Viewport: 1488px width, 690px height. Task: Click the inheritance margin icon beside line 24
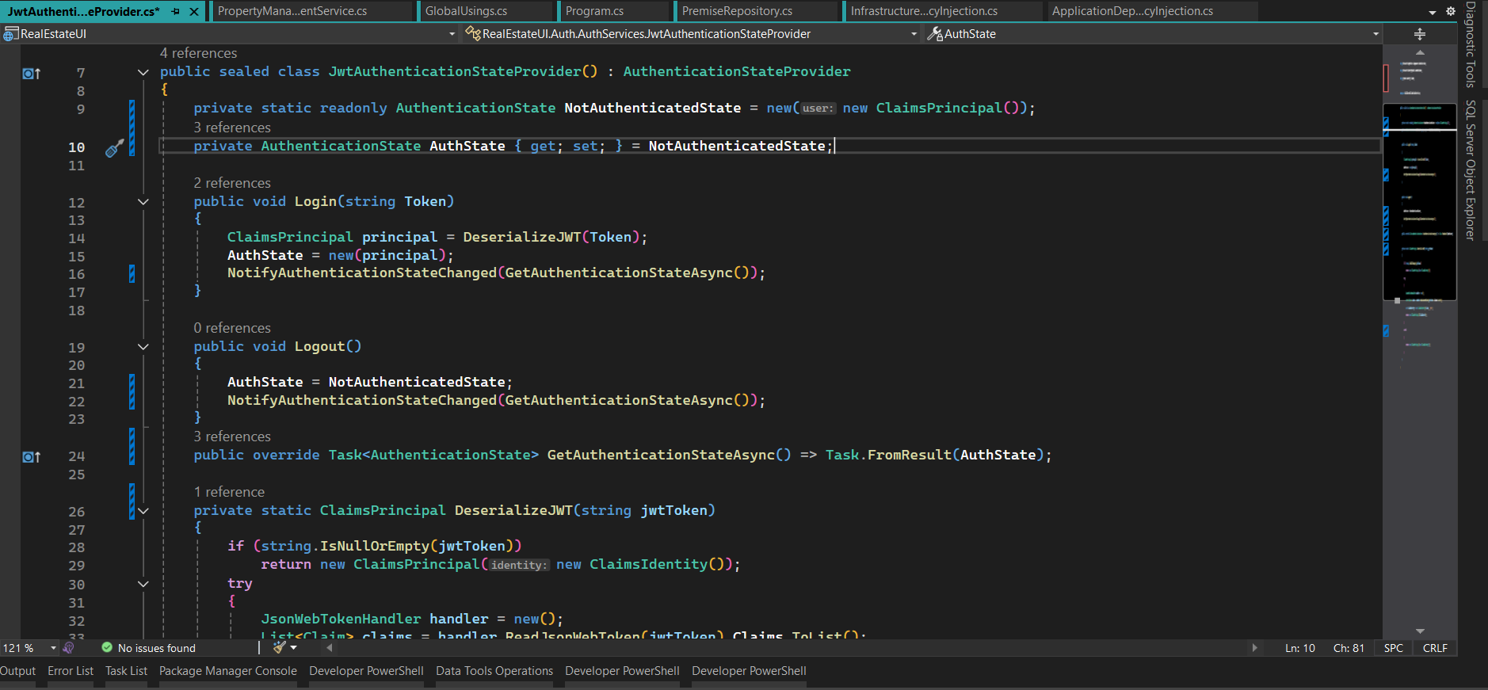pyautogui.click(x=31, y=457)
